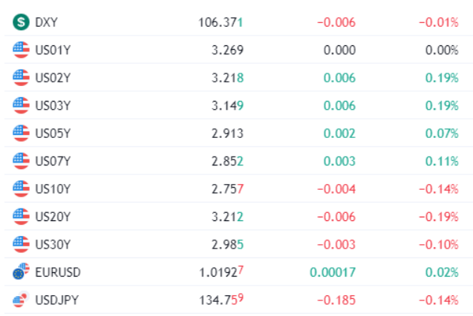
Task: Click the US10Y price 2.757
Action: [227, 189]
